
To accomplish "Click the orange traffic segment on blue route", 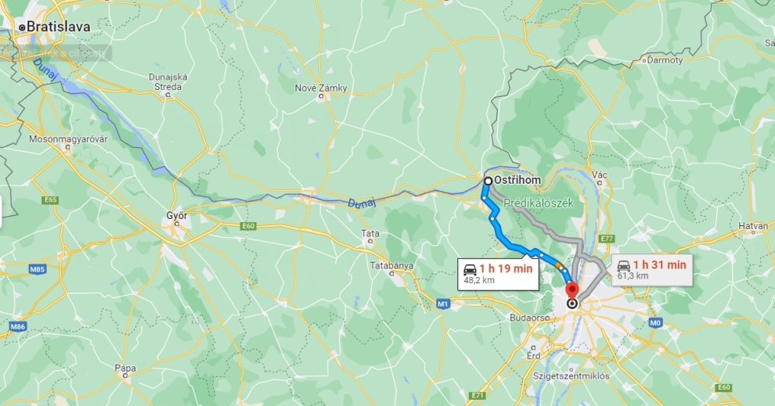I will coord(560,266).
